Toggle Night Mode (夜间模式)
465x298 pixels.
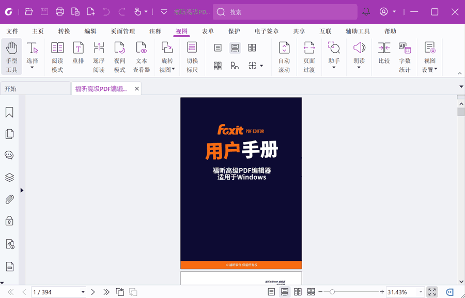[x=119, y=57]
